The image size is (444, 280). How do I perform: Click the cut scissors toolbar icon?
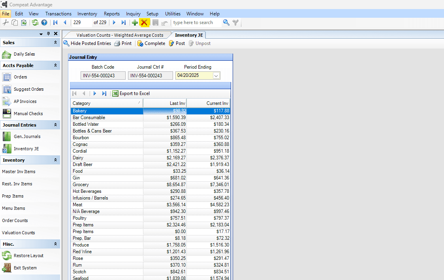tap(6, 22)
